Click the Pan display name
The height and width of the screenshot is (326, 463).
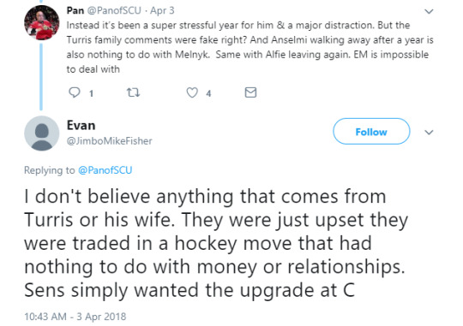(x=75, y=10)
